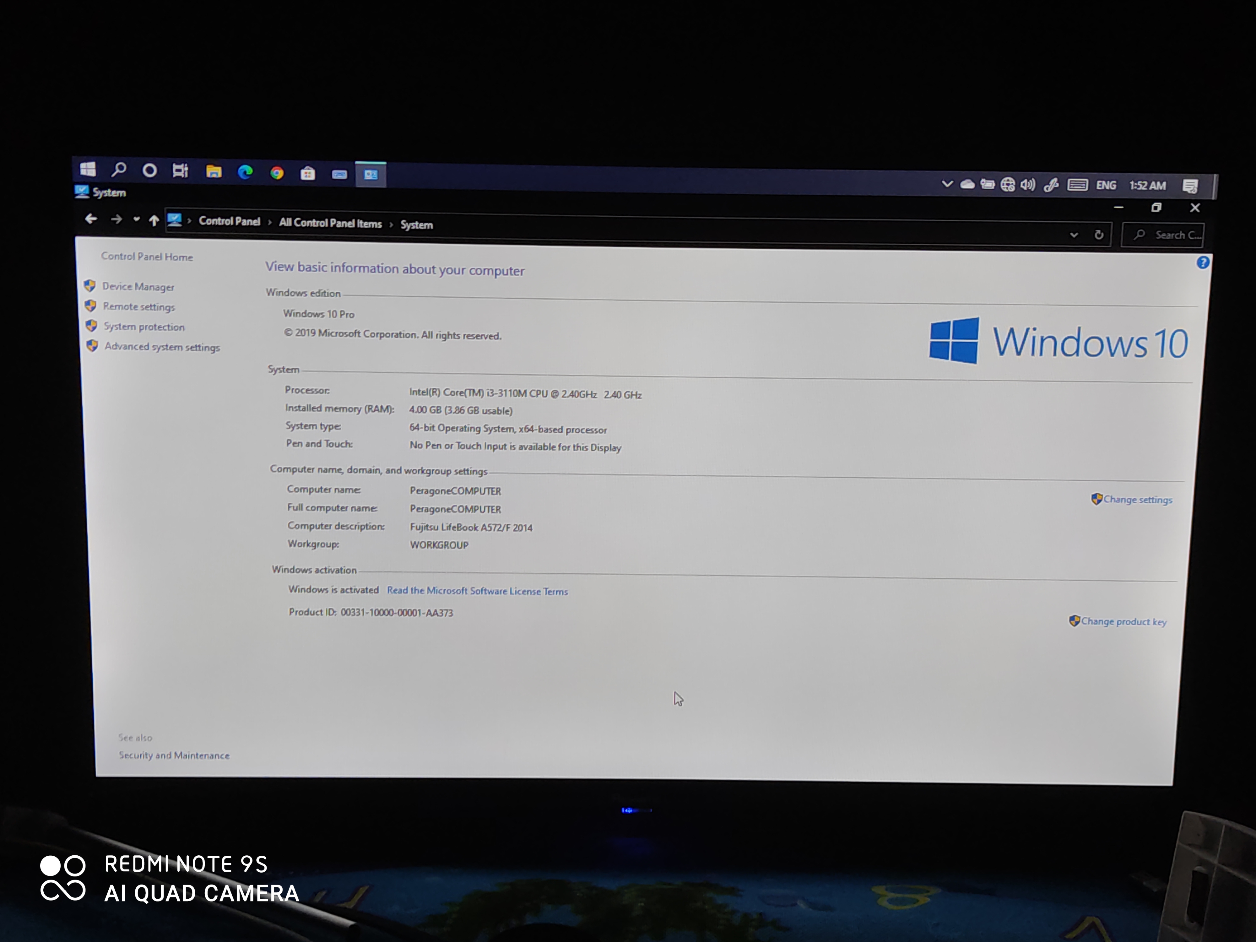Open Microsoft Store from the taskbar
The height and width of the screenshot is (942, 1256).
308,173
